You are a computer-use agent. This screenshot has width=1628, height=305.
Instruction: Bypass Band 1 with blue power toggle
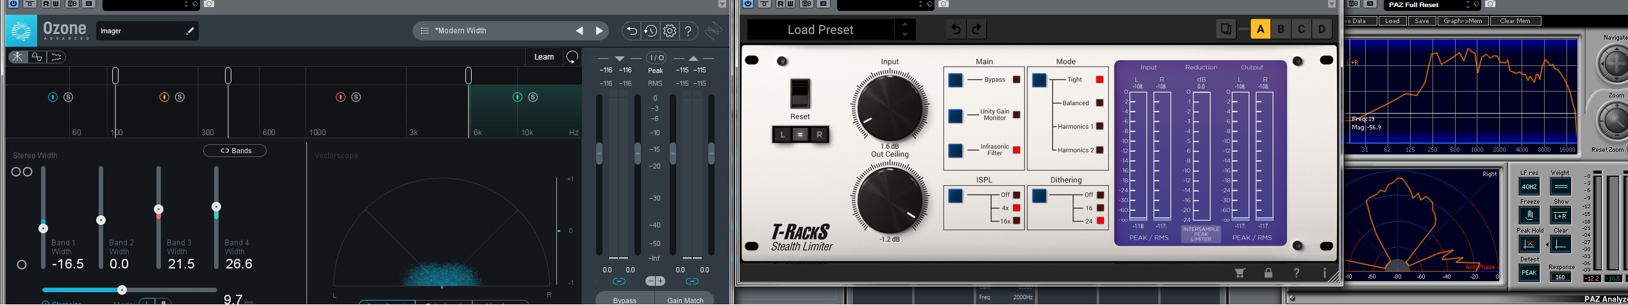point(53,97)
